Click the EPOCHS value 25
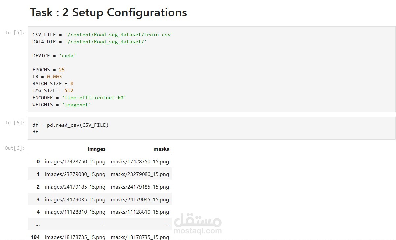Viewport: 396px width, 240px height. (x=62, y=70)
